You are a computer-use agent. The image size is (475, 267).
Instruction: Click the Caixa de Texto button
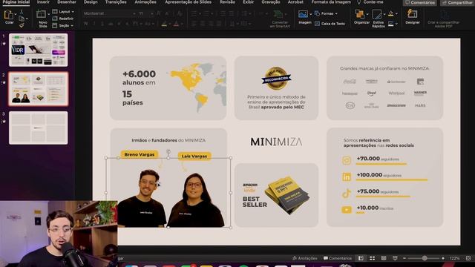(330, 24)
